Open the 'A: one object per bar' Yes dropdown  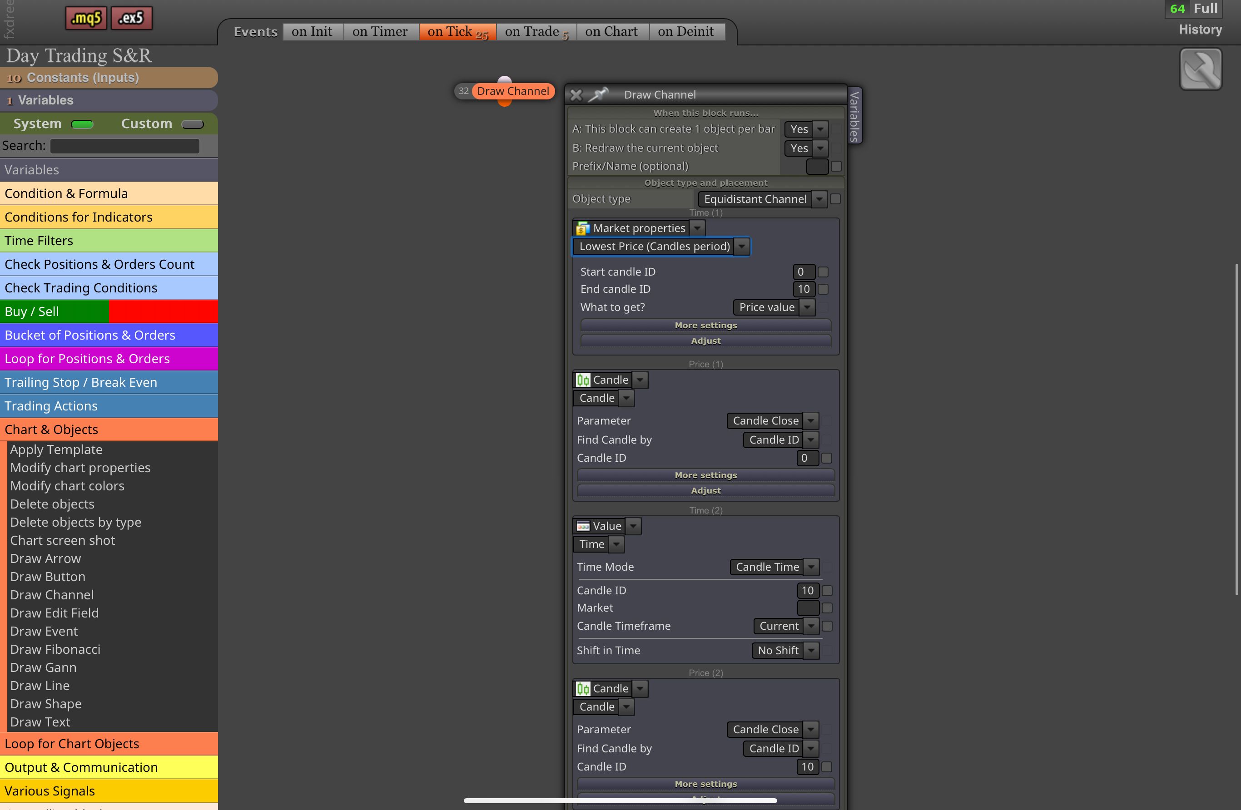click(806, 129)
